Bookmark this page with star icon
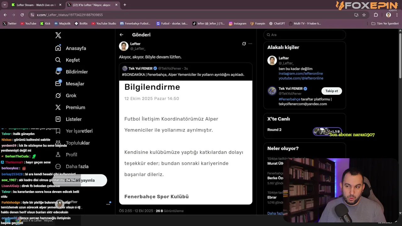402x226 pixels. click(364, 15)
